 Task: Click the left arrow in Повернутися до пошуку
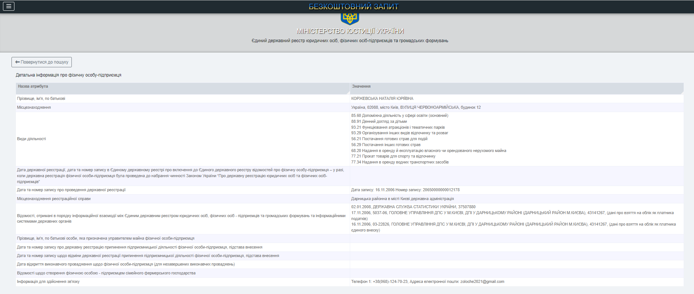click(x=17, y=62)
